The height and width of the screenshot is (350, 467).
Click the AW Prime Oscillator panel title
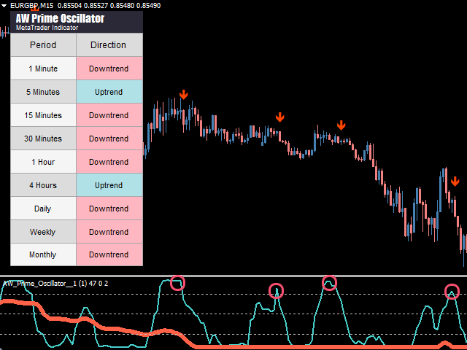click(60, 18)
